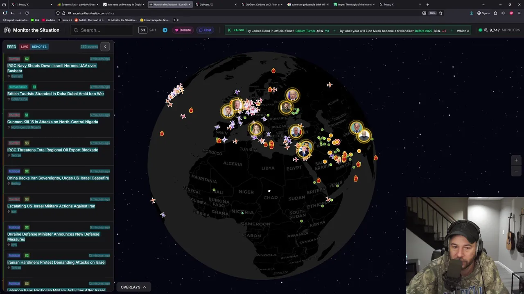
Task: Click the address bar URL monitor-the-situation.com
Action: 93,13
